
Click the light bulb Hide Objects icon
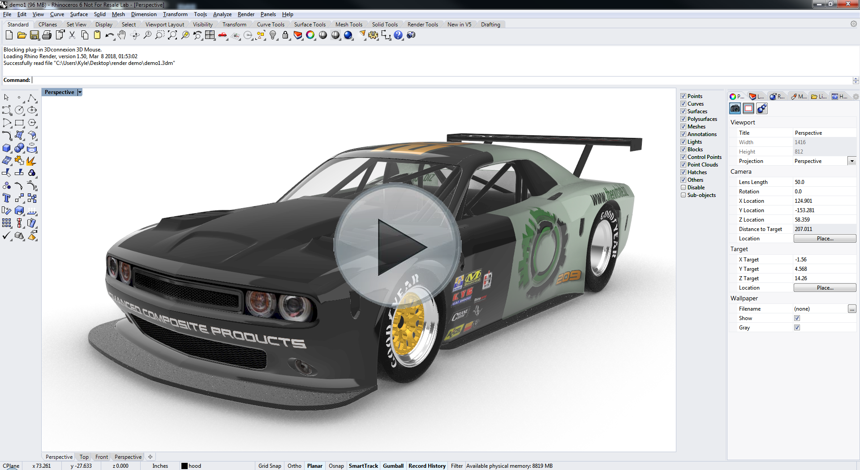click(273, 35)
